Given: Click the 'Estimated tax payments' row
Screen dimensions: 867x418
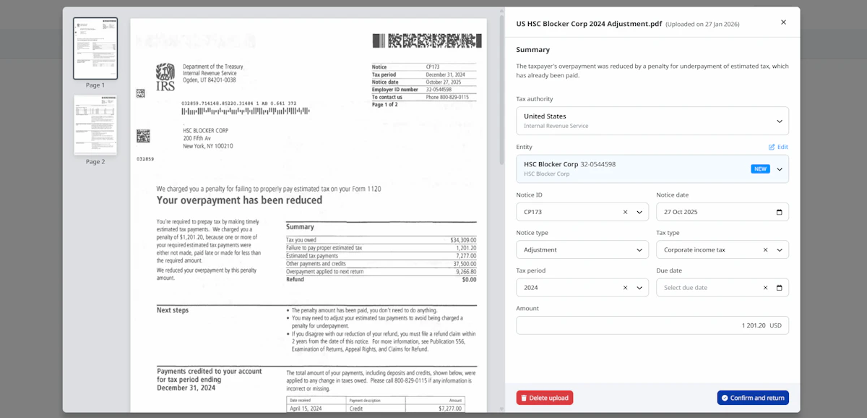Looking at the screenshot, I should click(x=381, y=256).
